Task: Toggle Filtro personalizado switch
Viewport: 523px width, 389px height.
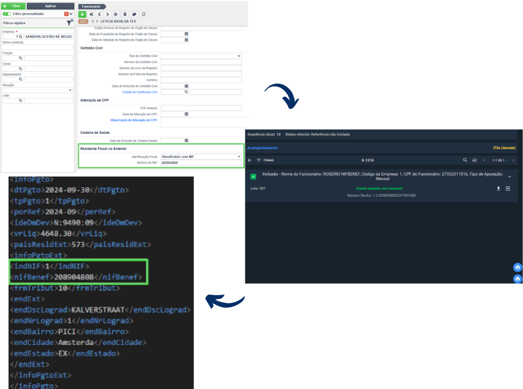Action: [7, 14]
